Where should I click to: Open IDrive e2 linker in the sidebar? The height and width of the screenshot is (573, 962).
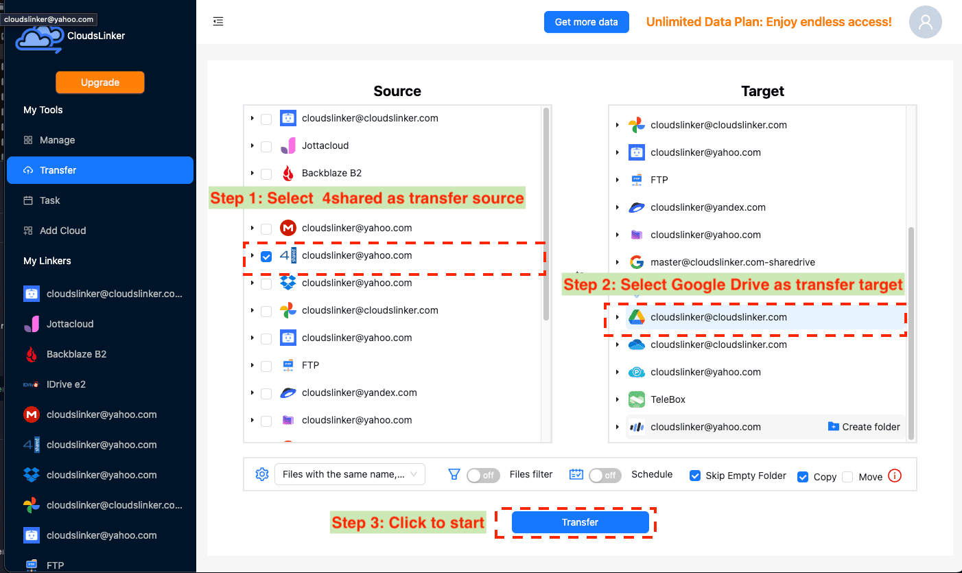tap(66, 384)
